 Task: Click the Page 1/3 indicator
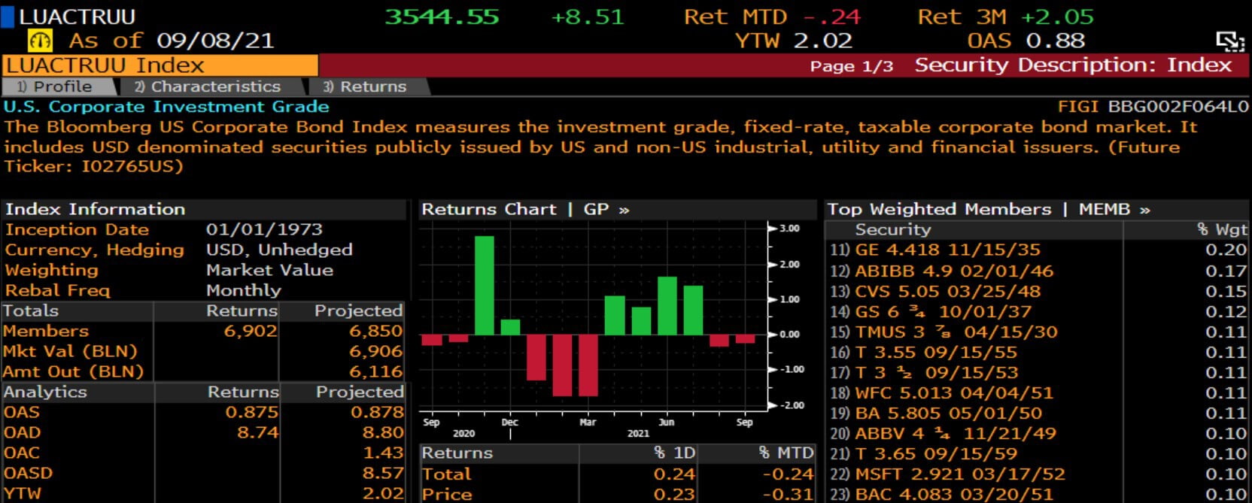coord(852,66)
